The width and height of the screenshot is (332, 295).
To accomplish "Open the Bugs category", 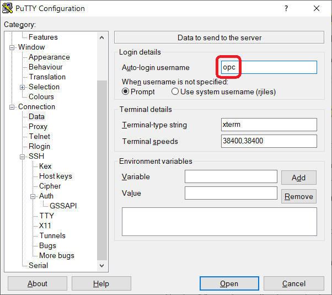I will (x=47, y=246).
